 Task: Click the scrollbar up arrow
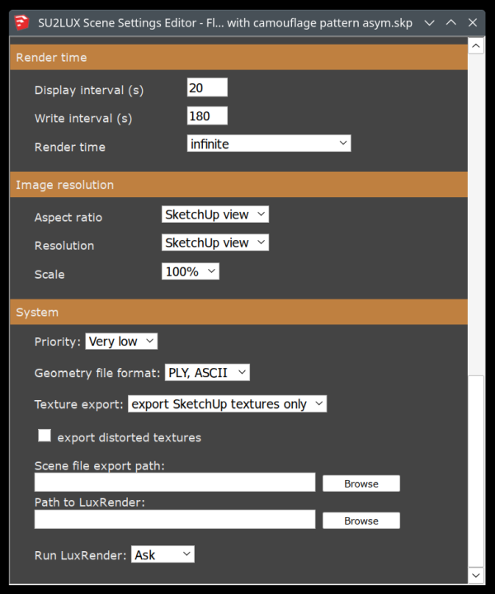476,46
